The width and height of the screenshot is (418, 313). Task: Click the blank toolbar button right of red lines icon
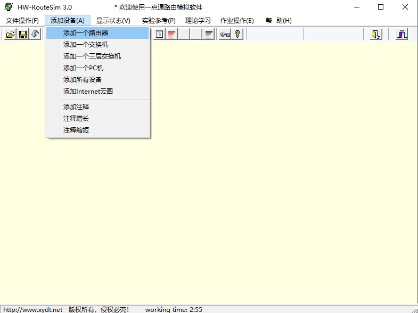coord(184,34)
